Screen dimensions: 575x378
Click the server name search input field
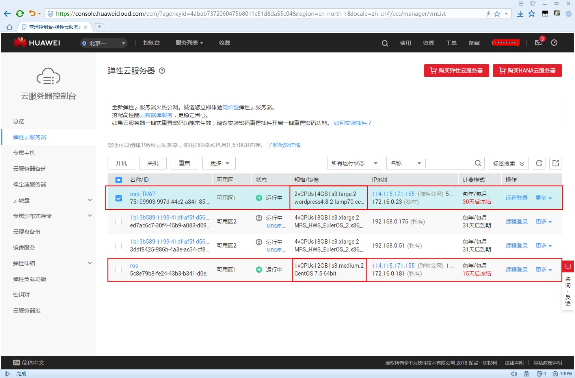coord(449,163)
